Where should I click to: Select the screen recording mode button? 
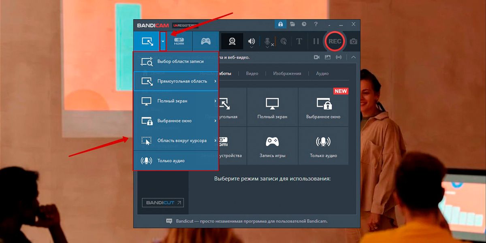tap(147, 41)
